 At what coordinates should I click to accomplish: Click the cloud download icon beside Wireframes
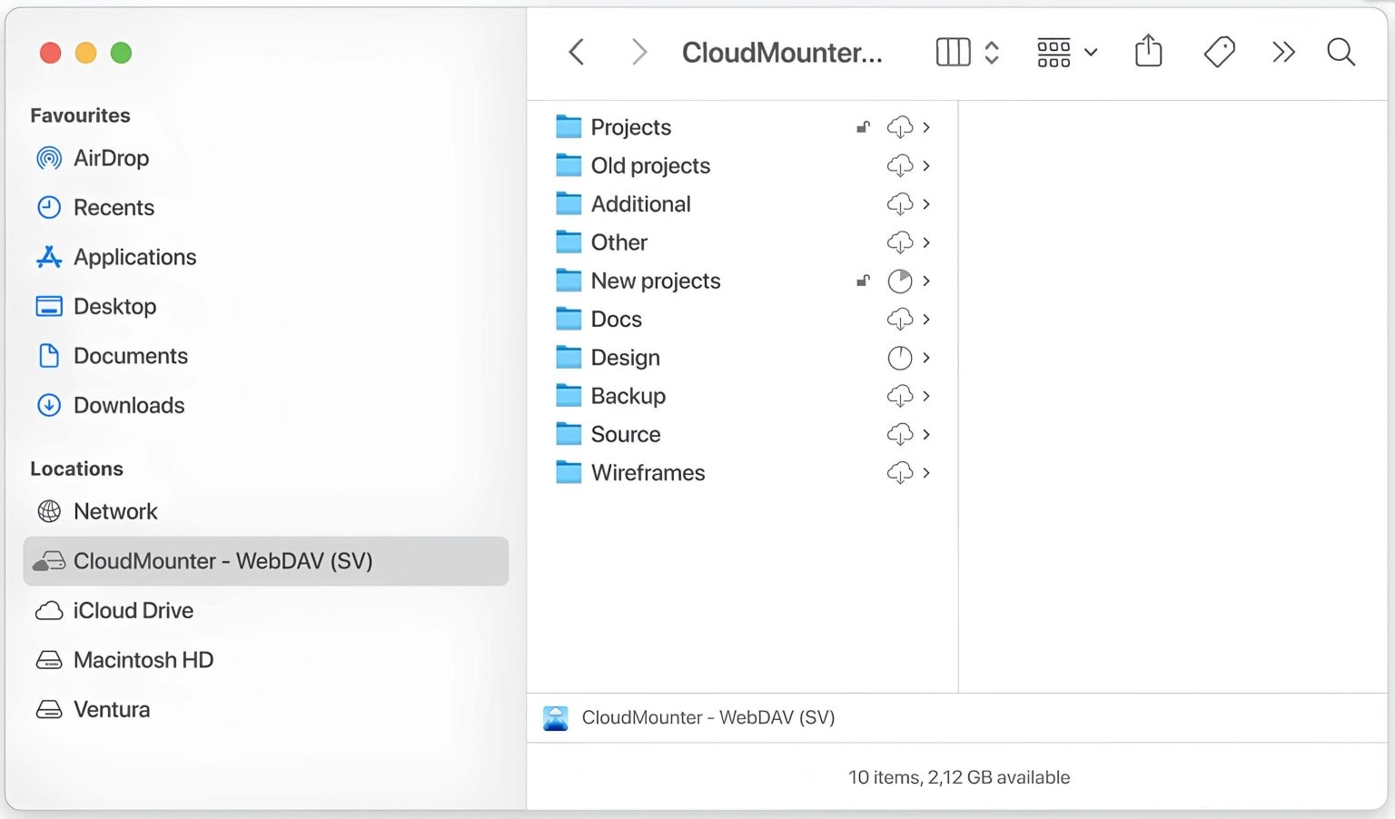click(900, 473)
